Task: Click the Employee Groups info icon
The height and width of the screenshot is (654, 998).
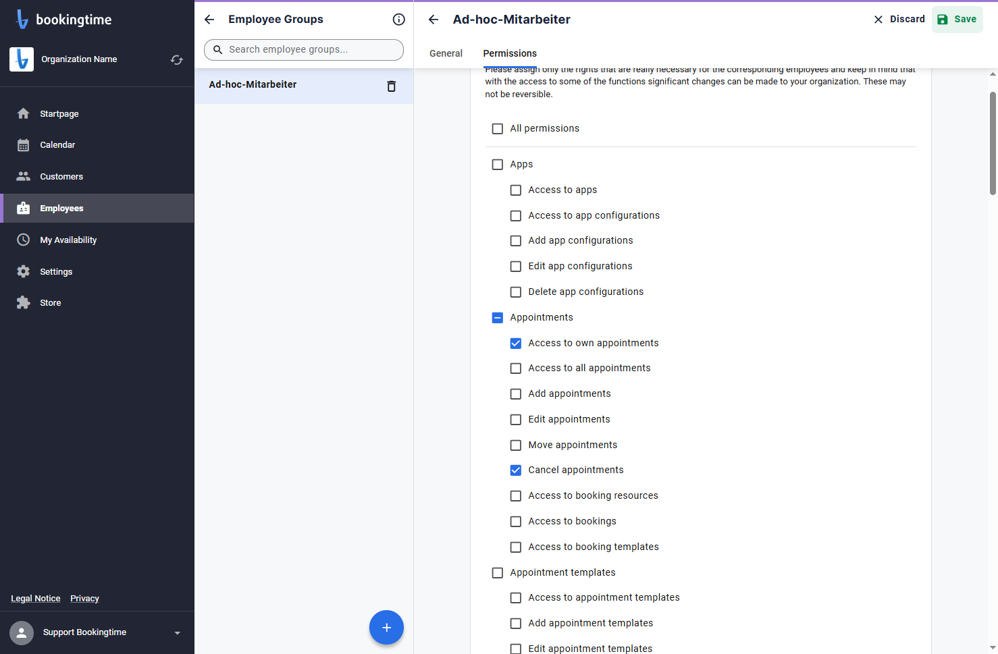Action: [399, 20]
